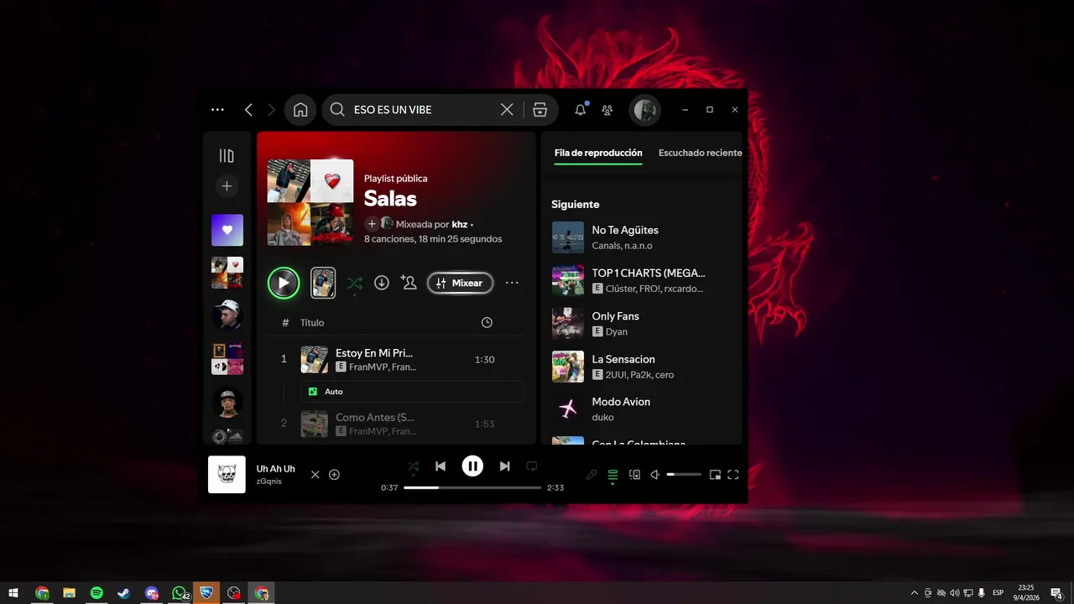Image resolution: width=1074 pixels, height=604 pixels.
Task: Mute with the volume speaker icon
Action: (655, 475)
